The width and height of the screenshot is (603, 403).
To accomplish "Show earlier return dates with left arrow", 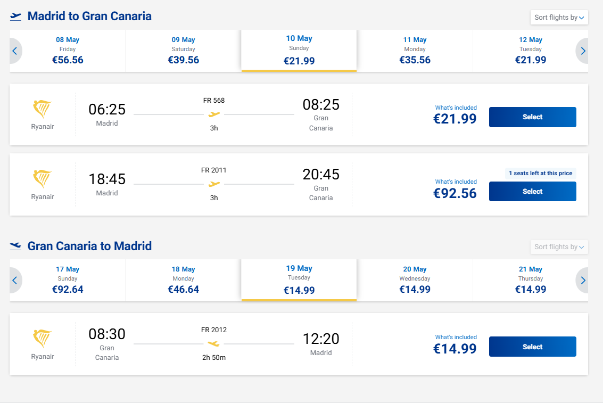I will tap(15, 281).
